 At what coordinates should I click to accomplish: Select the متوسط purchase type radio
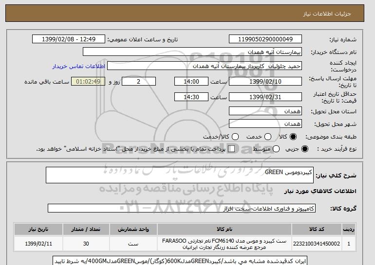[276, 149]
